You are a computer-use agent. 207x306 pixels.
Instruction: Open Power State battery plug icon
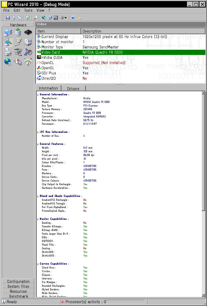click(18, 62)
